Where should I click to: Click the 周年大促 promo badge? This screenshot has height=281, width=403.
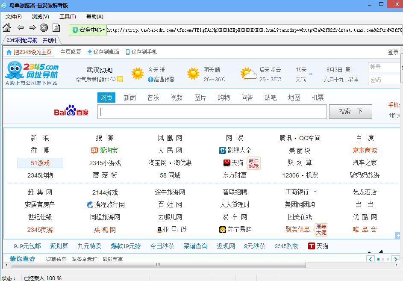click(x=321, y=230)
